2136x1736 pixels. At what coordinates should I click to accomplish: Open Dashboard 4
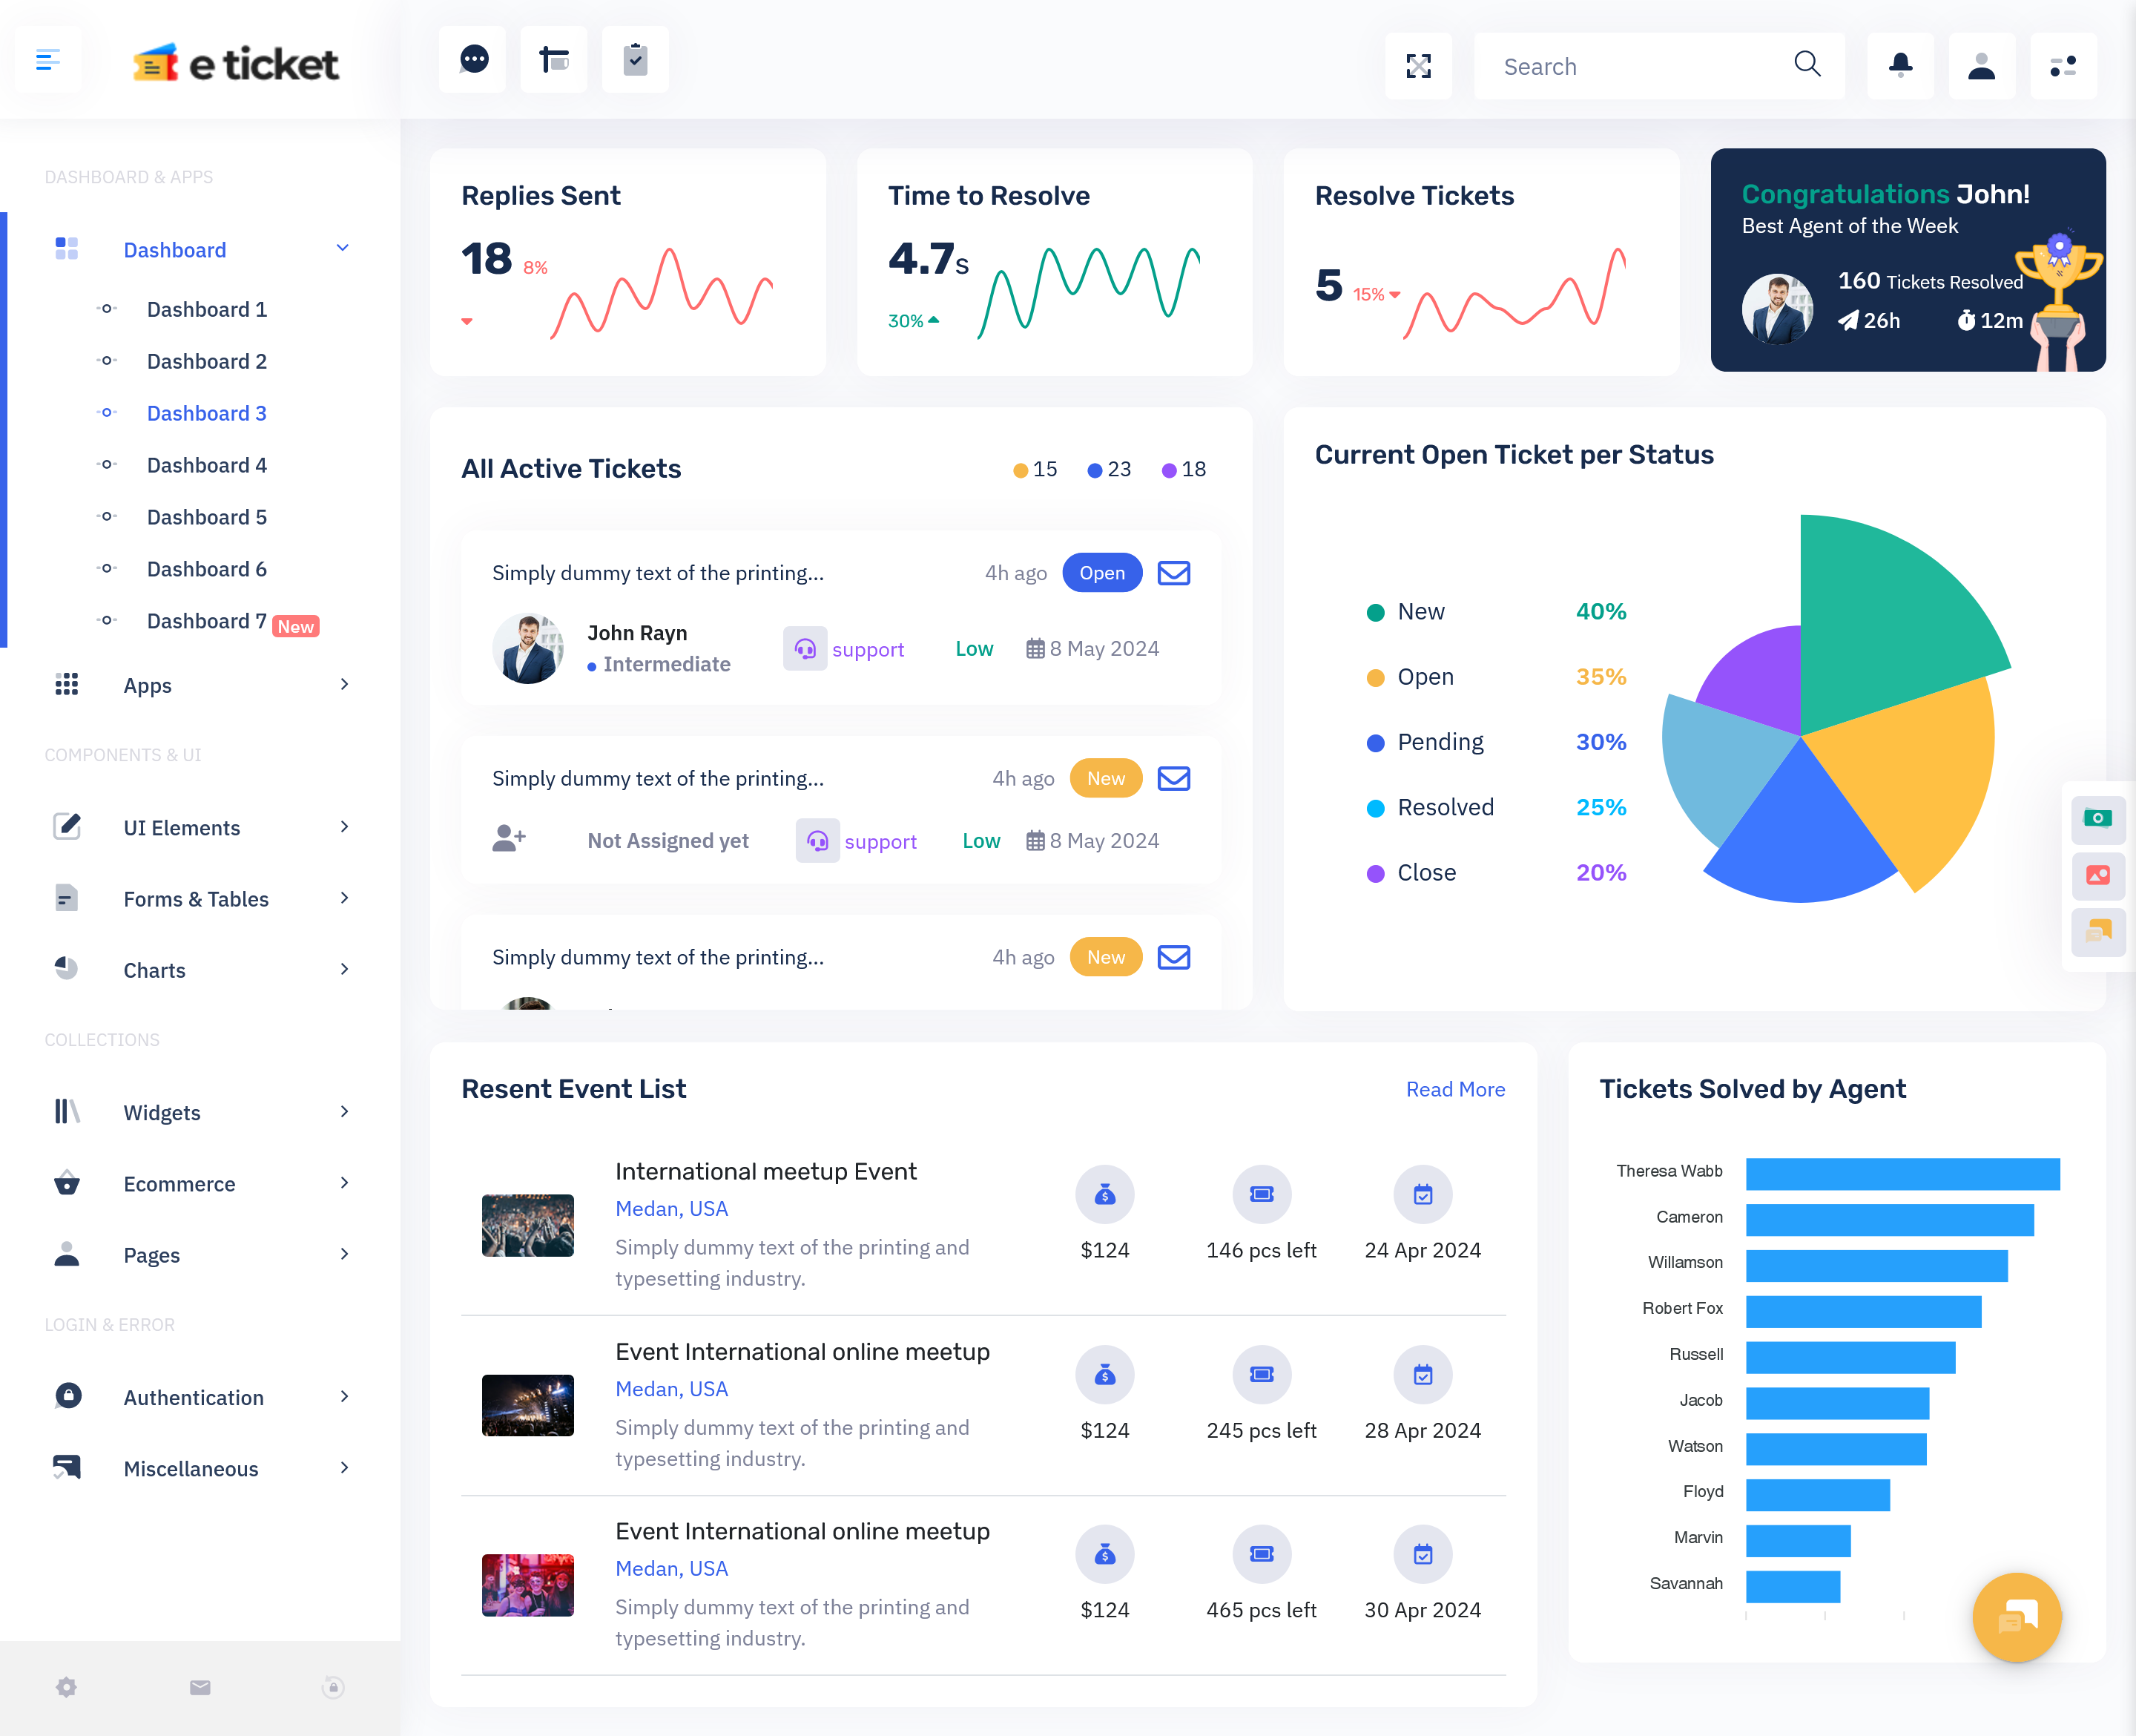(207, 465)
